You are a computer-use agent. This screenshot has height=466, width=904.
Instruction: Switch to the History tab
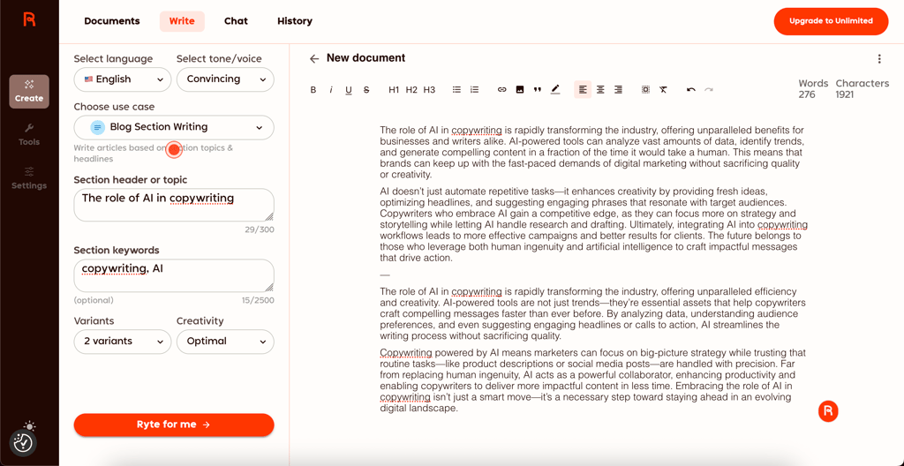(x=295, y=21)
